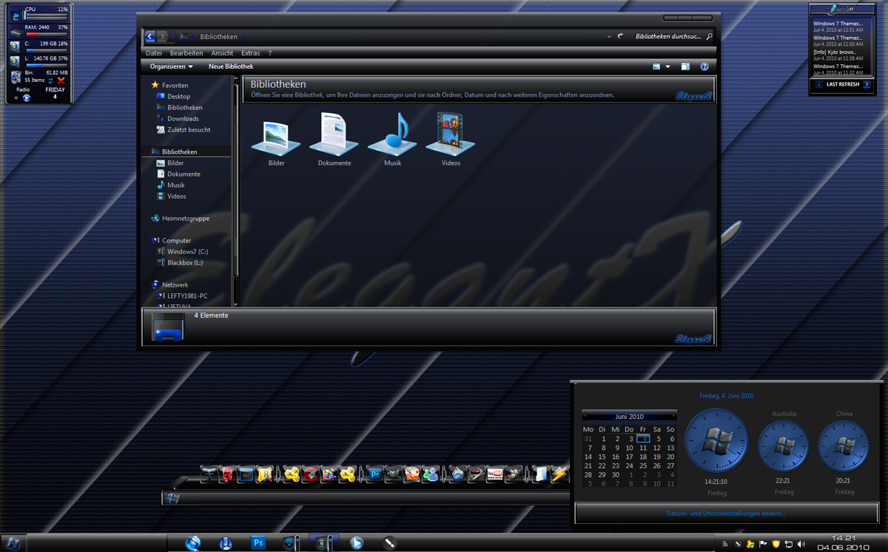
Task: Click the Datum- und Uhrzeiteinstellungen ändern link
Action: (727, 511)
